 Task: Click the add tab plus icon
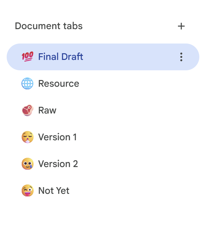[181, 26]
